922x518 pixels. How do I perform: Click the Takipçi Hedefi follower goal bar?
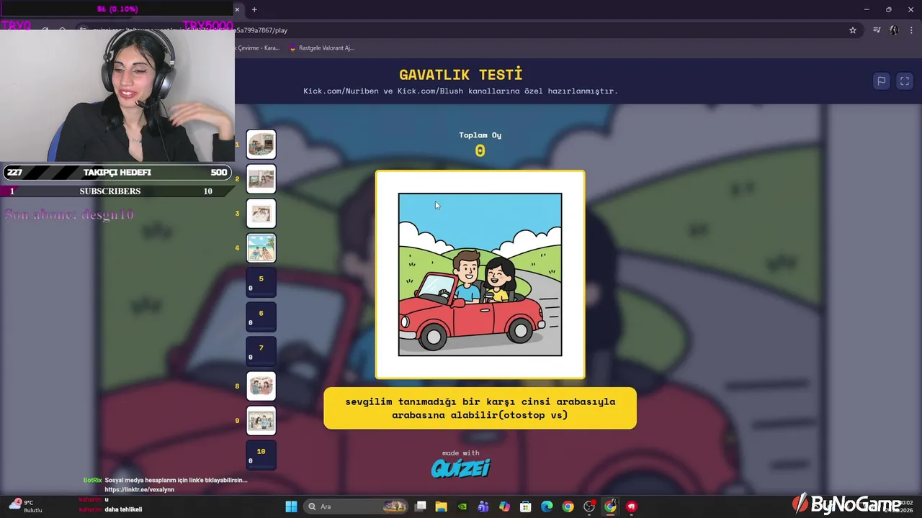pyautogui.click(x=117, y=173)
